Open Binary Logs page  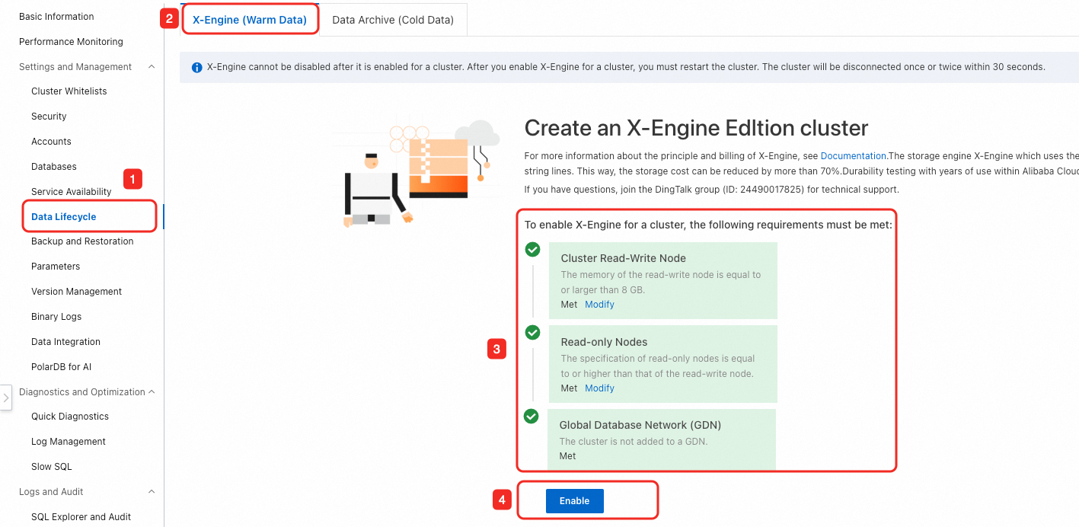(56, 317)
